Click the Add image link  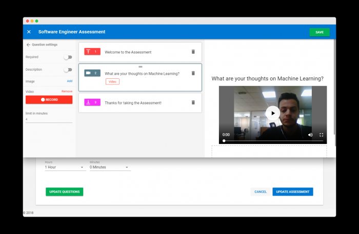(69, 81)
